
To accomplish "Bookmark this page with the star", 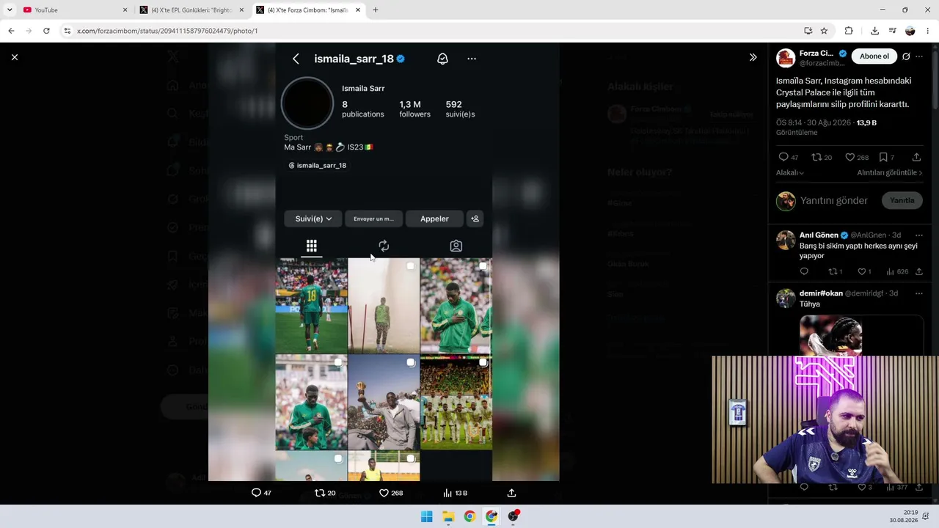I will tap(824, 31).
